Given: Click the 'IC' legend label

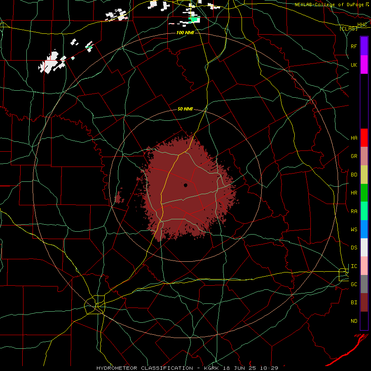Looking at the screenshot, I should coord(354,266).
